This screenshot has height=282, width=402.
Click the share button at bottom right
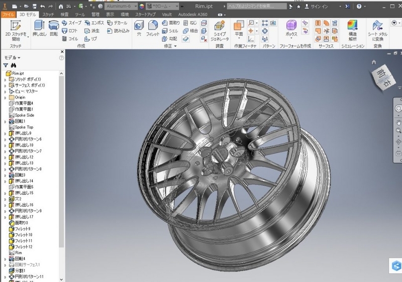pyautogui.click(x=396, y=265)
